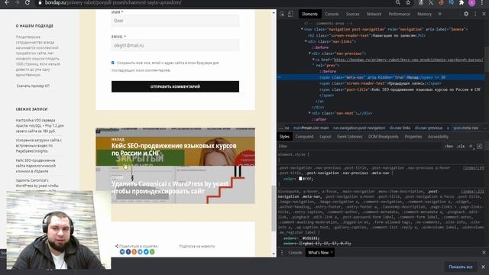Open the Styles pane tab
The image size is (489, 275).
click(x=284, y=137)
